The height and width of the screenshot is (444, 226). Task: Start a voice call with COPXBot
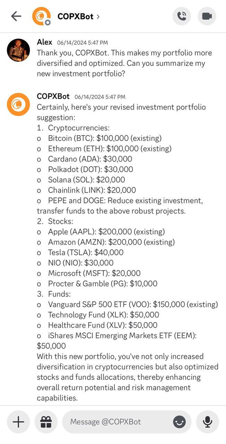(x=182, y=16)
